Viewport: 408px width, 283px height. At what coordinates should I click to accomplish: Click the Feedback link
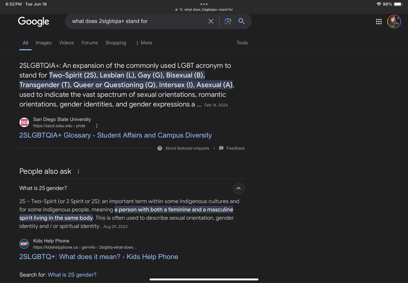coord(236,148)
